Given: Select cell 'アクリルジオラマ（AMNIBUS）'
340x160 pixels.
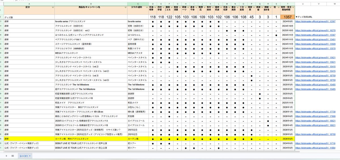Looking at the screenshot, I should [x=91, y=49].
